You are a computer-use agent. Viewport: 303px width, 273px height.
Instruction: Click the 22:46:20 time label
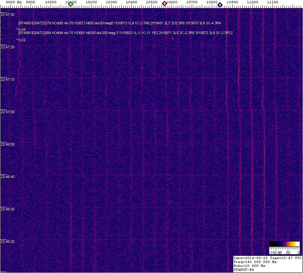coord(7,242)
